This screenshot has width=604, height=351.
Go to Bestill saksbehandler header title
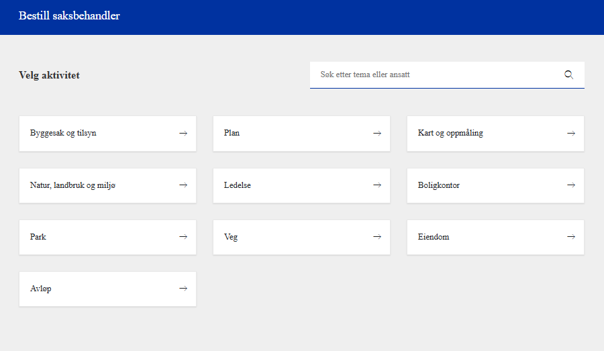[69, 15]
